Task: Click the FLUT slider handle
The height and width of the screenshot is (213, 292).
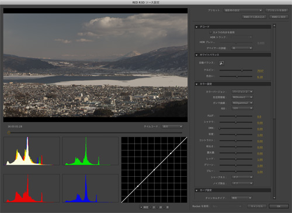Action: [x=236, y=116]
